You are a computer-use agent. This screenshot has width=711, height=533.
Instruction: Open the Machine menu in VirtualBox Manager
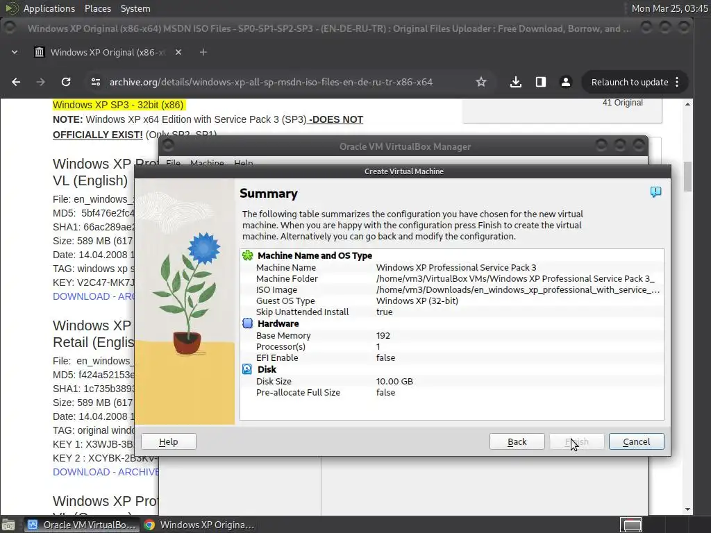(x=207, y=162)
